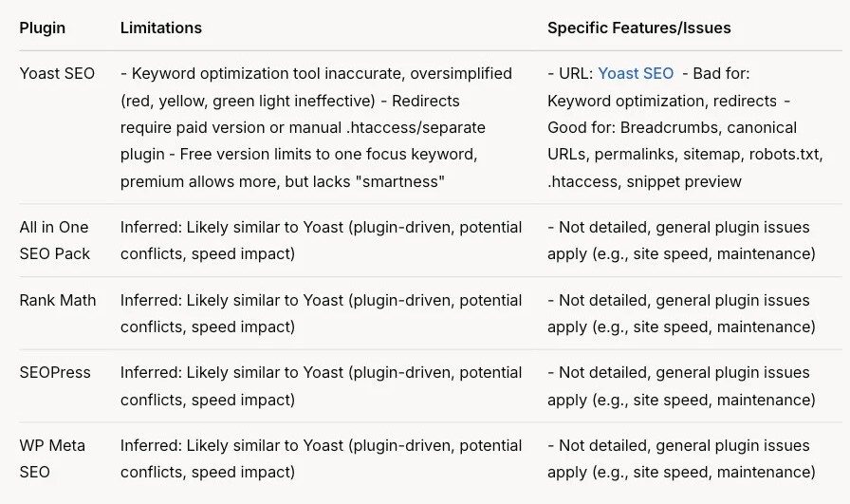Select the WP Meta SEO name cell
Screen dimensions: 850x504
[52, 458]
